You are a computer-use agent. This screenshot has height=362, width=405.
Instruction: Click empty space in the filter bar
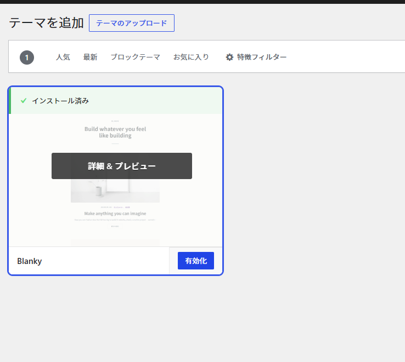click(346, 57)
